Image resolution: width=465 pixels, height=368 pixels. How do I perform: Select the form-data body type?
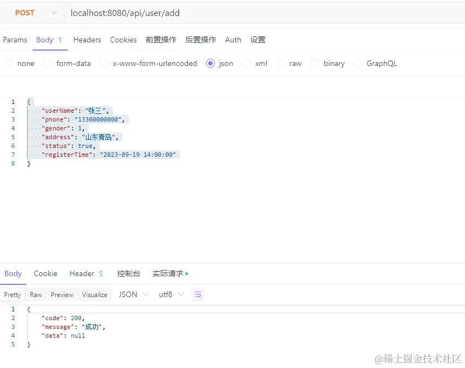click(67, 63)
